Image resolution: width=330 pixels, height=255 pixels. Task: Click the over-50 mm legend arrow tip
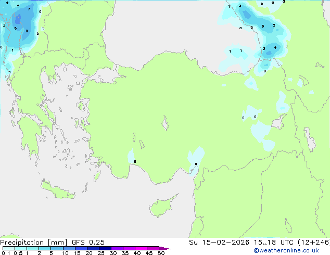pyautogui.click(x=165, y=248)
